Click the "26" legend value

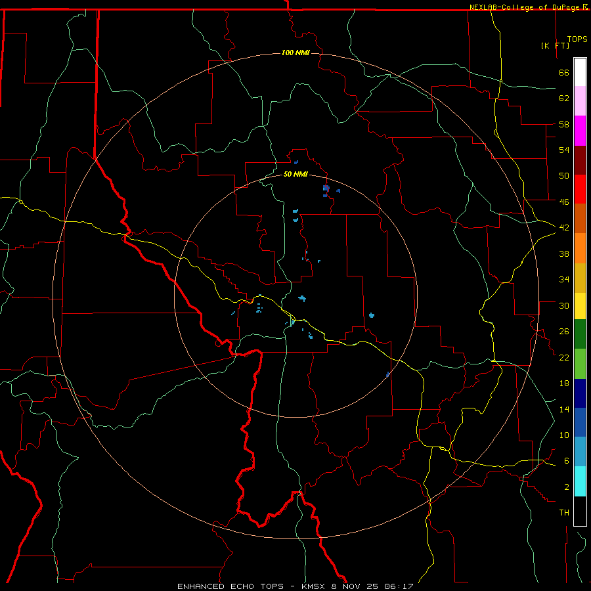(564, 332)
